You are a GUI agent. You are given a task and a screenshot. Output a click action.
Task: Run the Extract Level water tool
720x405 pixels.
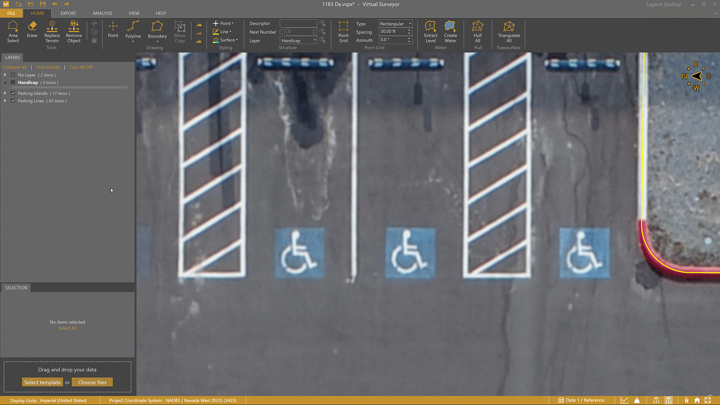click(x=430, y=31)
